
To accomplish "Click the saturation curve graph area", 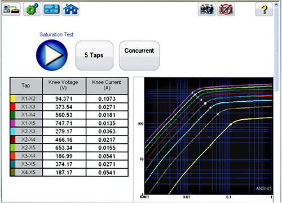I will coord(209,136).
